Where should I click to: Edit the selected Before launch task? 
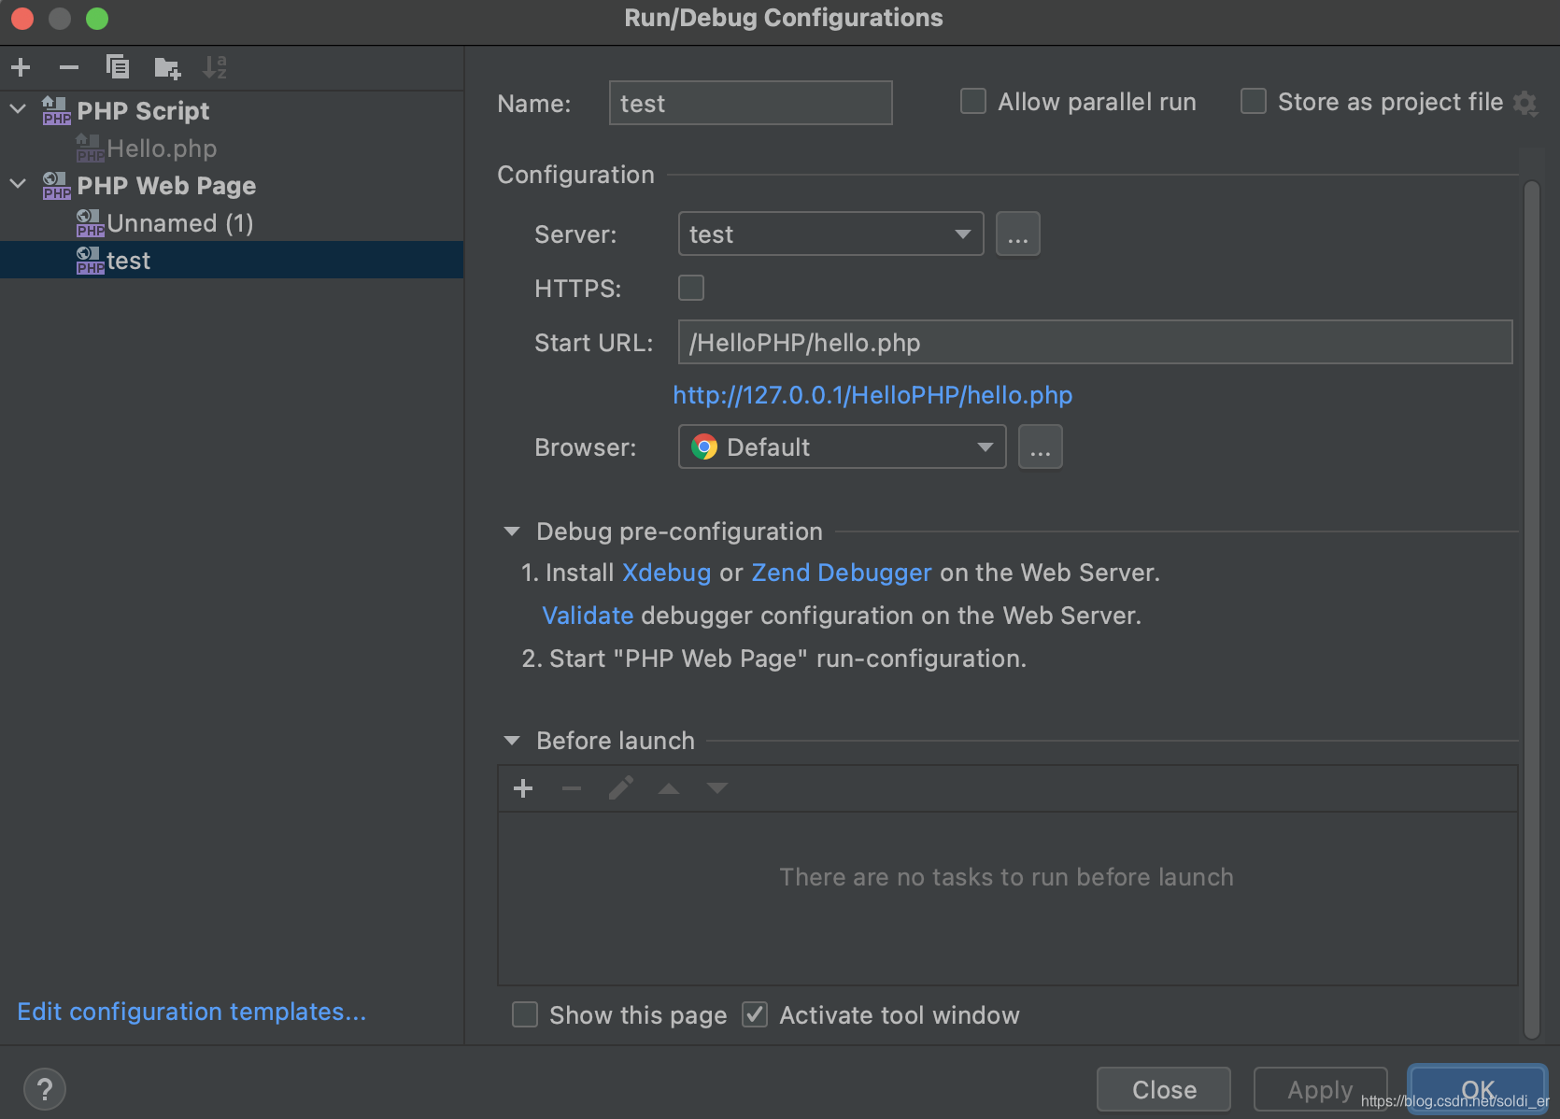620,788
